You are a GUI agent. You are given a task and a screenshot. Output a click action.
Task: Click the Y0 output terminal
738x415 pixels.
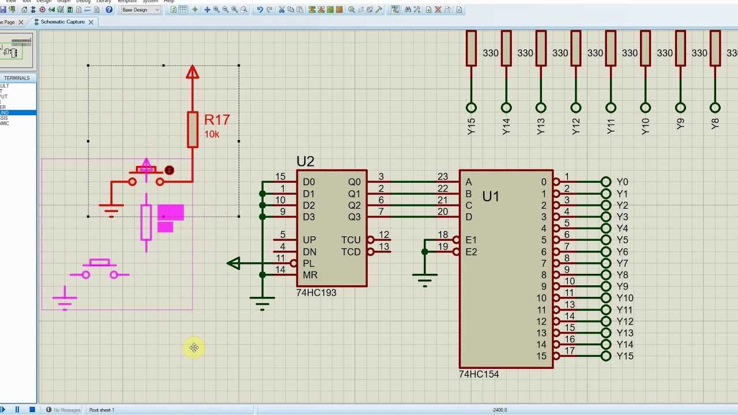coord(605,182)
